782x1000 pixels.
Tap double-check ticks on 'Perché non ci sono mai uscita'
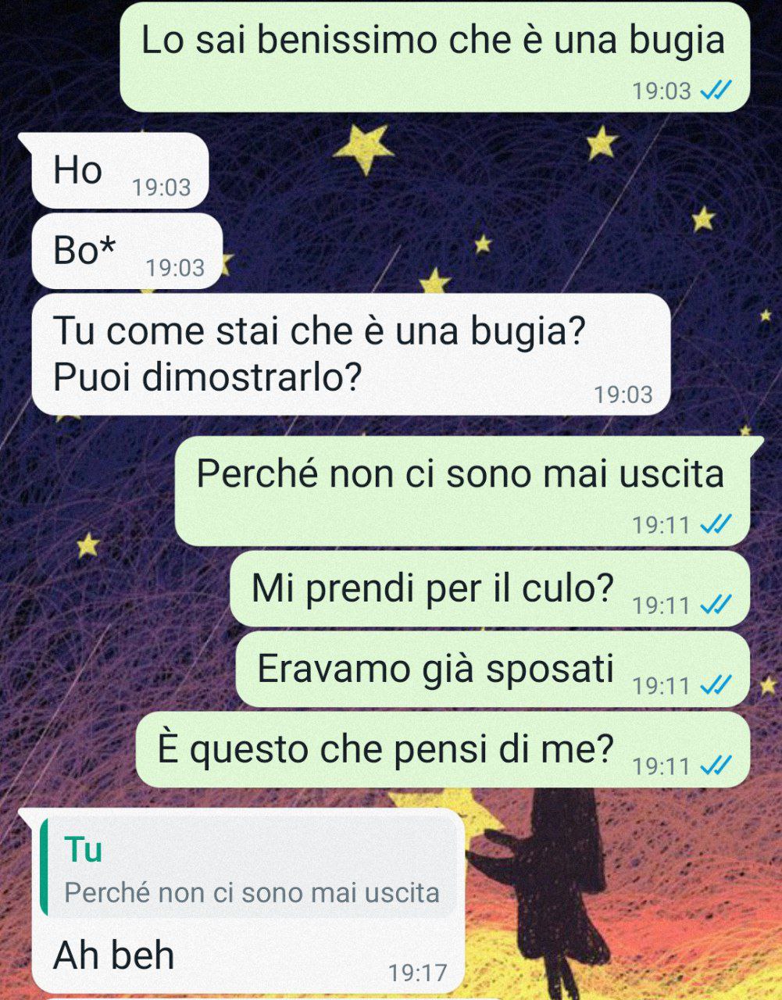[715, 525]
